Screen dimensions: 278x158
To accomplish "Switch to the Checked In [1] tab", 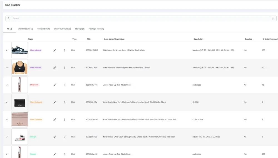I will (x=43, y=29).
